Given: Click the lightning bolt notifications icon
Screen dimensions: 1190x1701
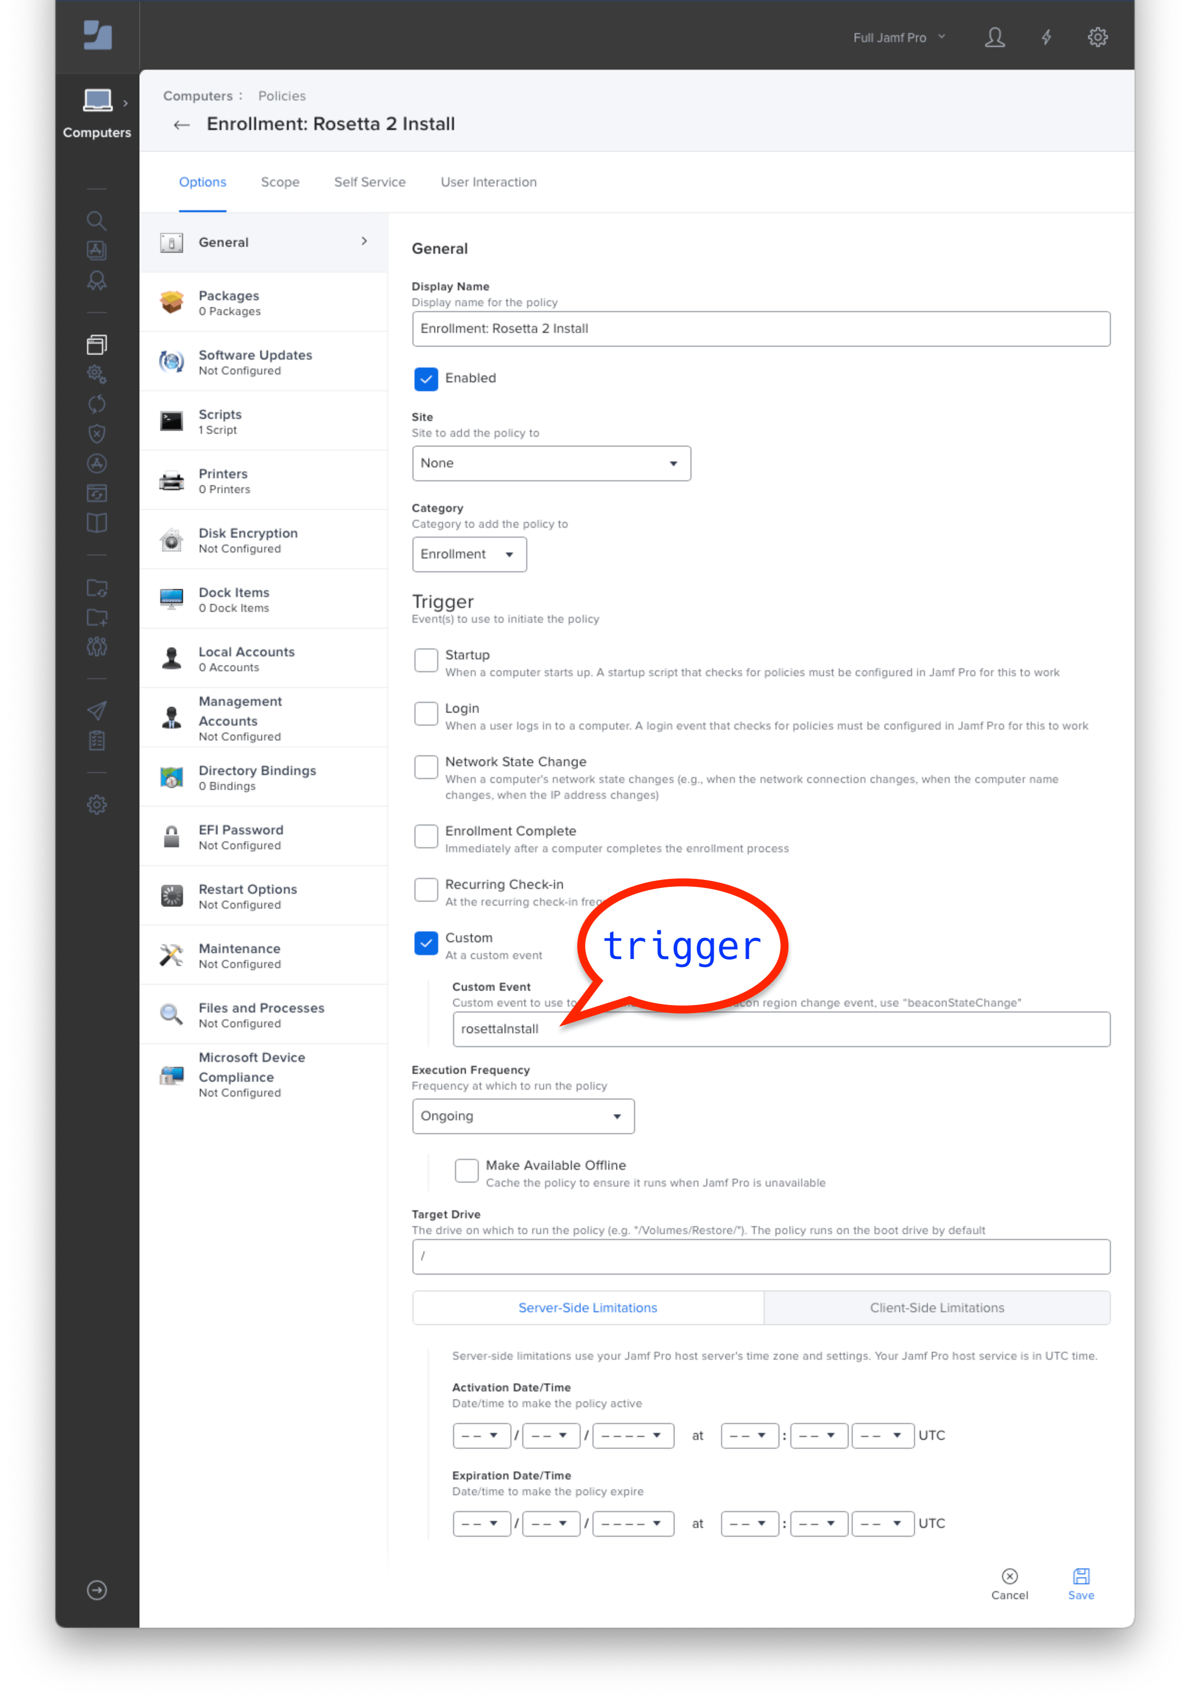Looking at the screenshot, I should pyautogui.click(x=1046, y=37).
